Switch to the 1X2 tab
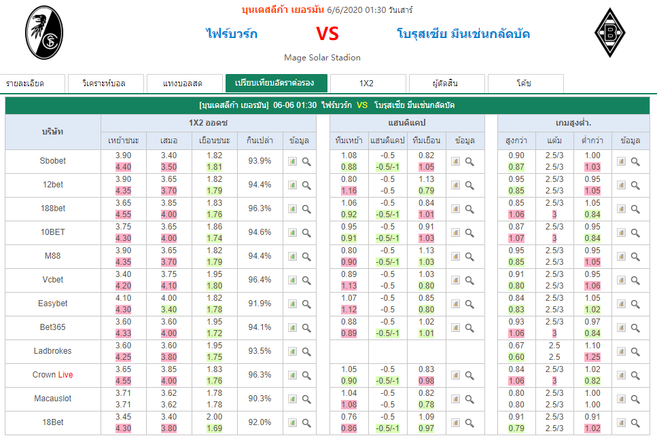 coord(368,84)
